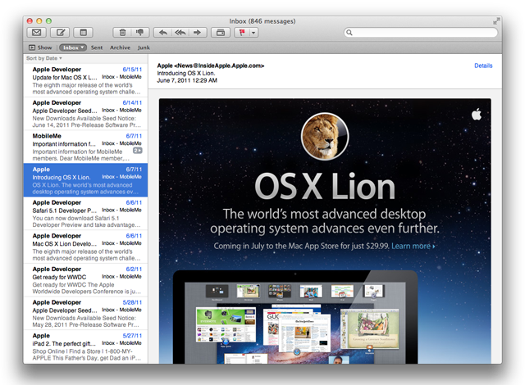Open Details link in message header
The height and width of the screenshot is (385, 525).
click(x=483, y=66)
